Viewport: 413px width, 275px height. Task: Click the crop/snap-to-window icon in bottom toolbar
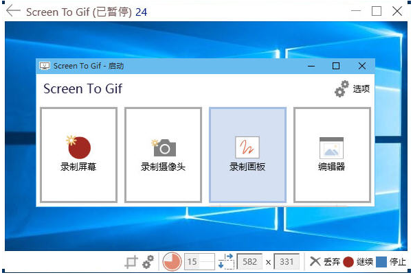point(131,262)
